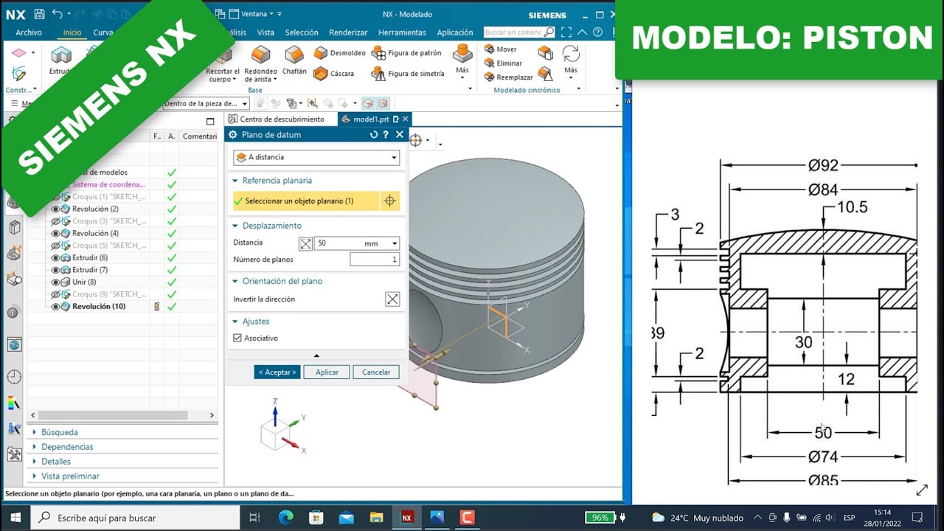Open the History clock icon in sidebar
This screenshot has width=944, height=531.
click(x=14, y=377)
